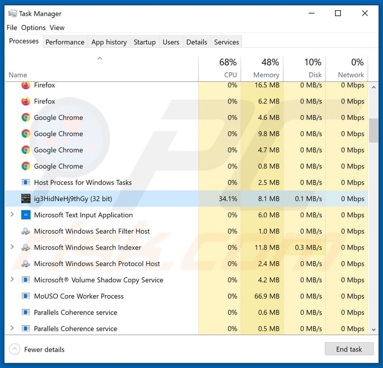
Task: Sort by the Disk column header
Action: [304, 69]
